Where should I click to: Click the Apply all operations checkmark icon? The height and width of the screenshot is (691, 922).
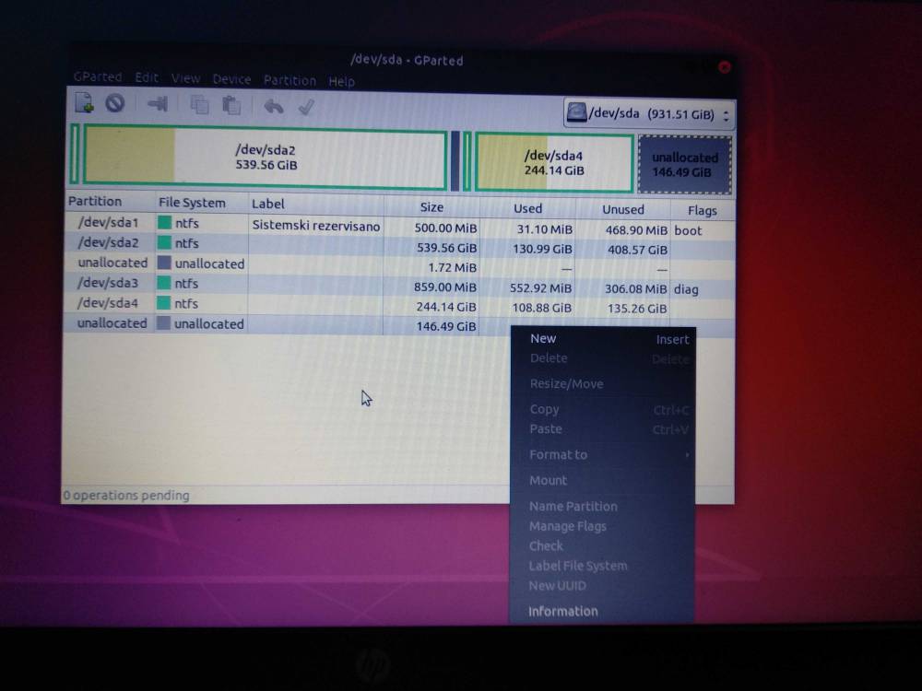tap(306, 108)
